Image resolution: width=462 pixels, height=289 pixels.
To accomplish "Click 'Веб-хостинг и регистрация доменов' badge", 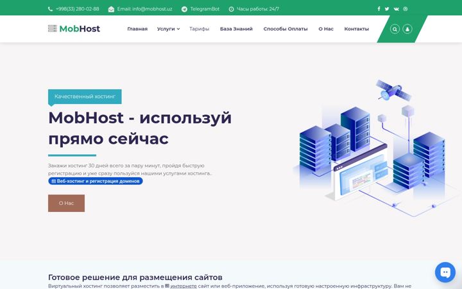I will [x=96, y=181].
